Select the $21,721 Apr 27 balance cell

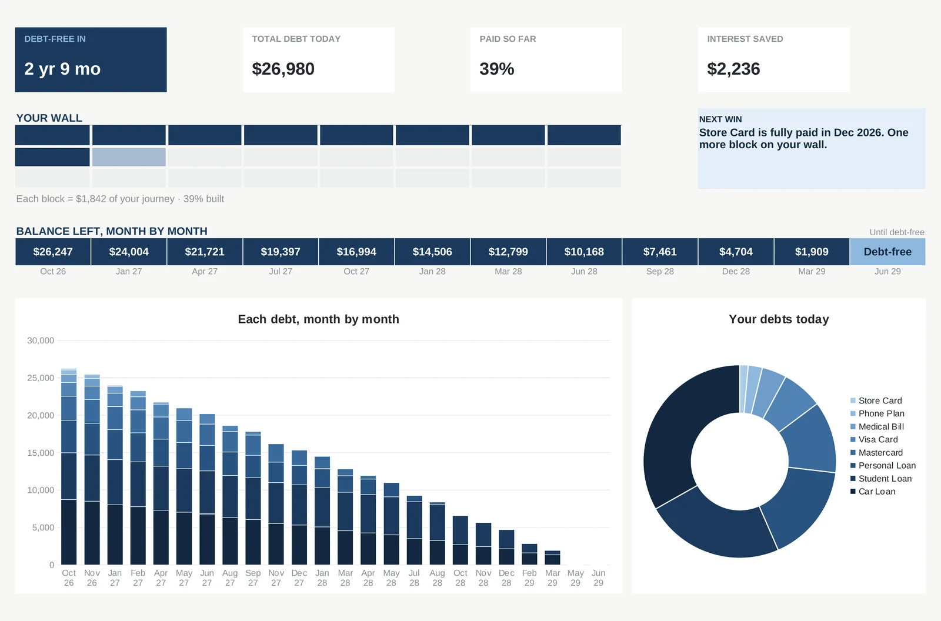point(205,252)
